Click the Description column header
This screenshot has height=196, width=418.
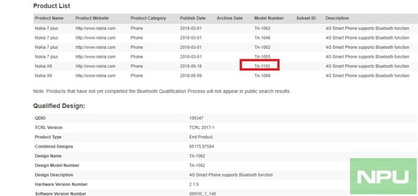pos(337,18)
